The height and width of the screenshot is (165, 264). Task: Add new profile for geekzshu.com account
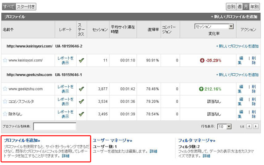pyautogui.click(x=238, y=75)
